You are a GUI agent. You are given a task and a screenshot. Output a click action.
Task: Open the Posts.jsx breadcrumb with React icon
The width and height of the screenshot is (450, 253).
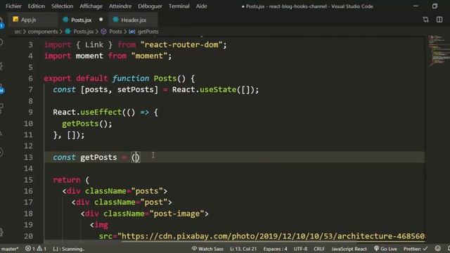[79, 32]
